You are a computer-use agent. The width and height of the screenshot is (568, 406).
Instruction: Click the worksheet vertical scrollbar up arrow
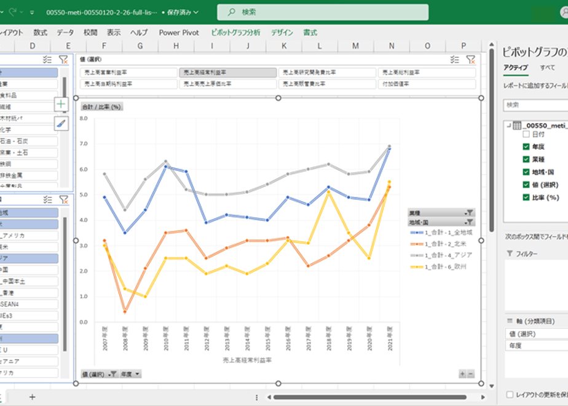pyautogui.click(x=492, y=44)
